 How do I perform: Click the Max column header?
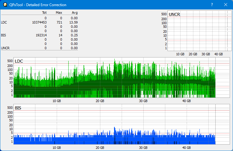[x=59, y=13]
